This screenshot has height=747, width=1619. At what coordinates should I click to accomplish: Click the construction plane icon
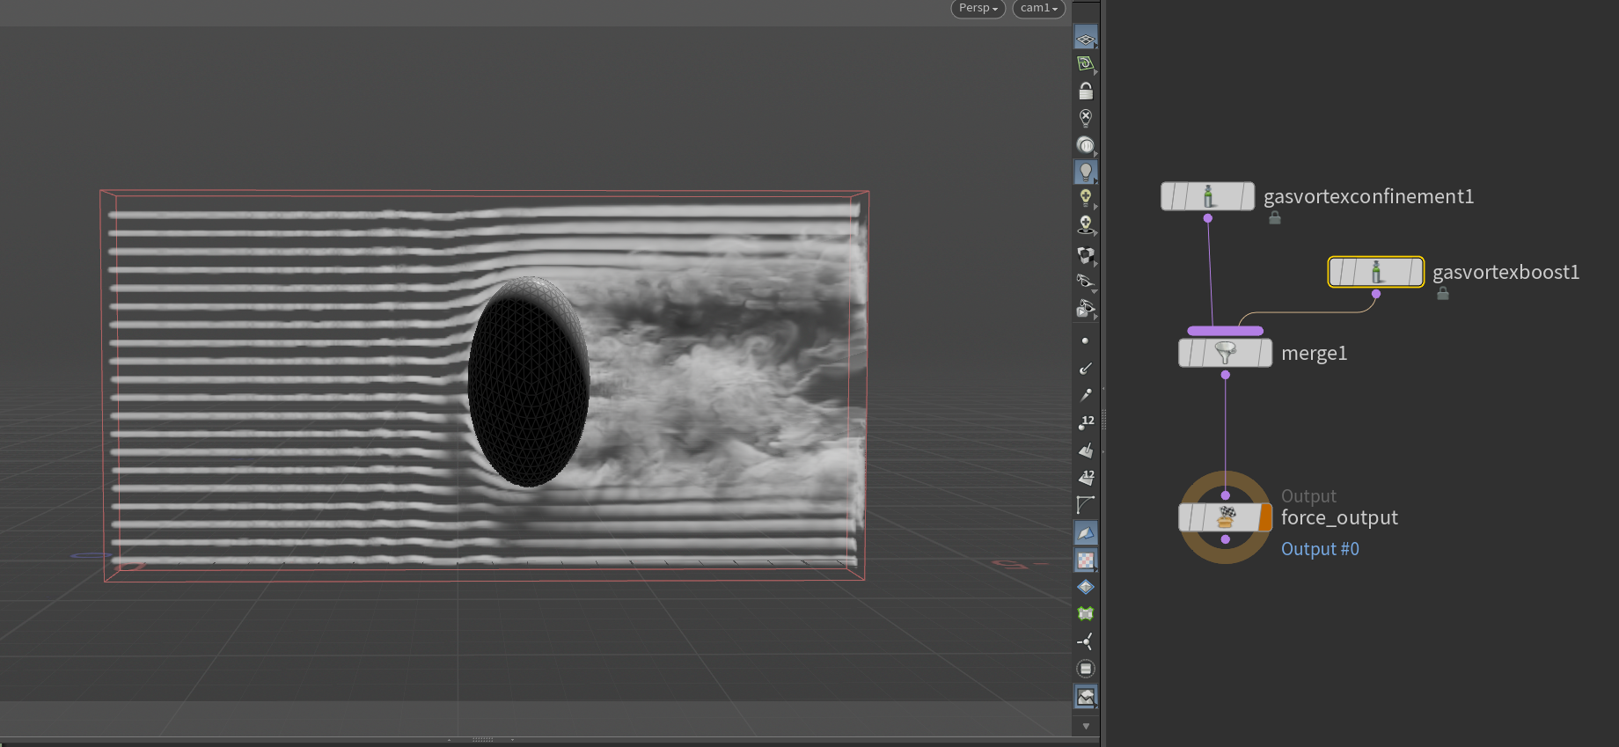(x=1086, y=64)
